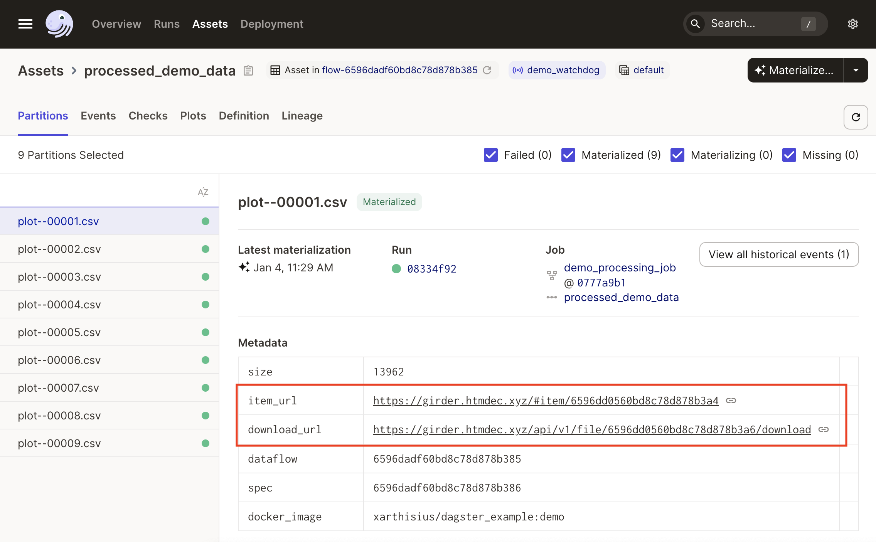This screenshot has height=542, width=876.
Task: Open the 0777a9b1 snapshot link
Action: [x=601, y=283]
